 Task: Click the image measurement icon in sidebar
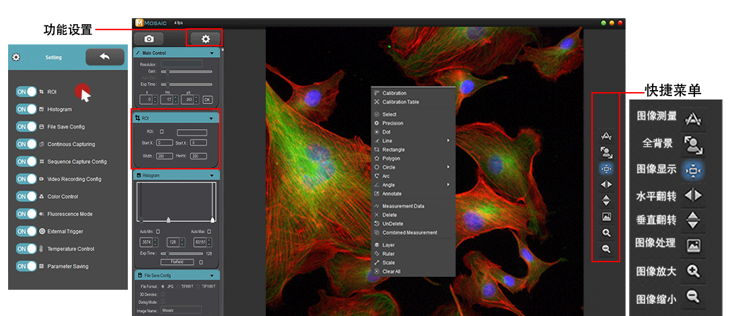(x=606, y=136)
